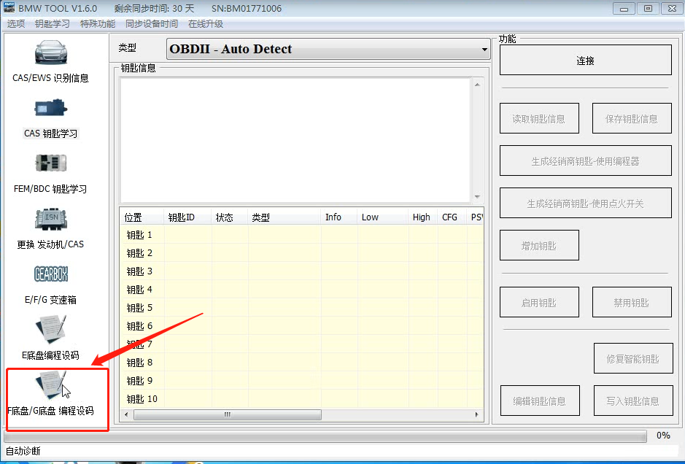Click the SN:BM01771006 title text

(247, 8)
